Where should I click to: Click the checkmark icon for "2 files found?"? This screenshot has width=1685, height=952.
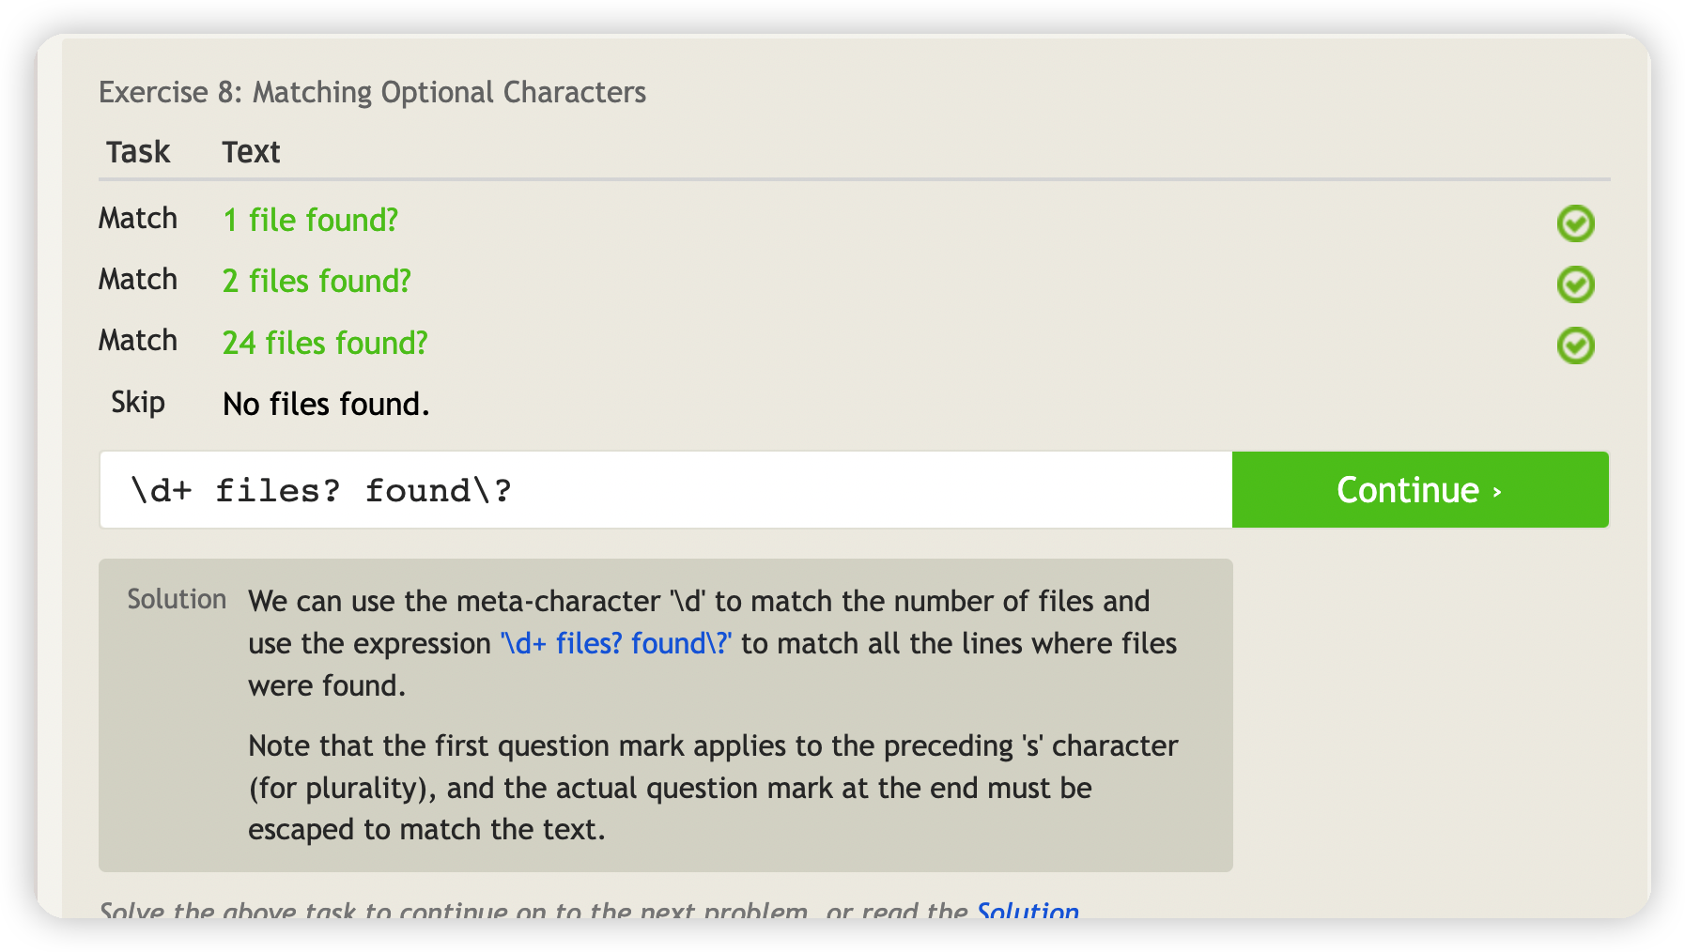[x=1575, y=284]
